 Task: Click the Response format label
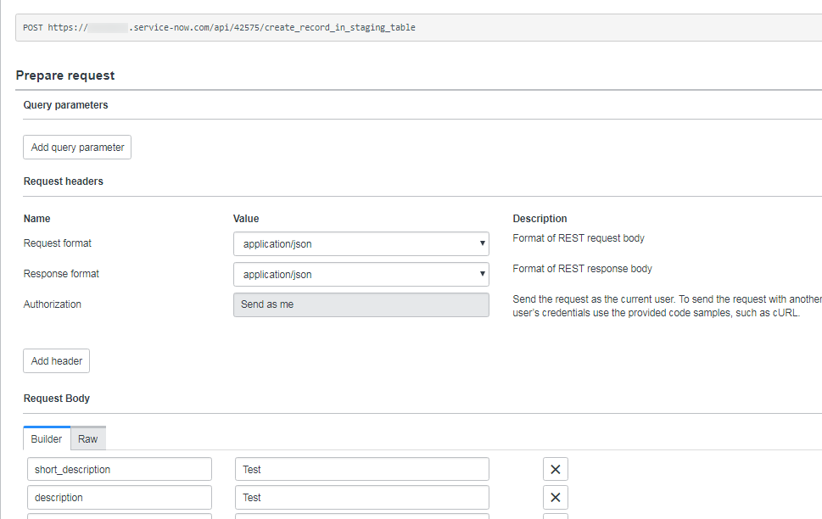(x=61, y=274)
